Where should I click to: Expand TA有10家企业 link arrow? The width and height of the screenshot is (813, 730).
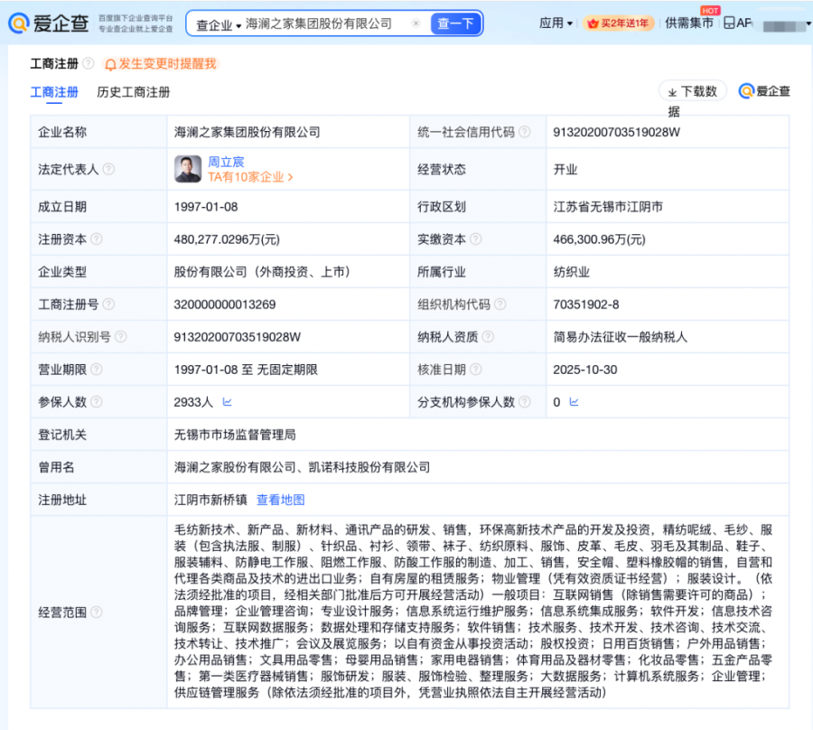point(290,178)
